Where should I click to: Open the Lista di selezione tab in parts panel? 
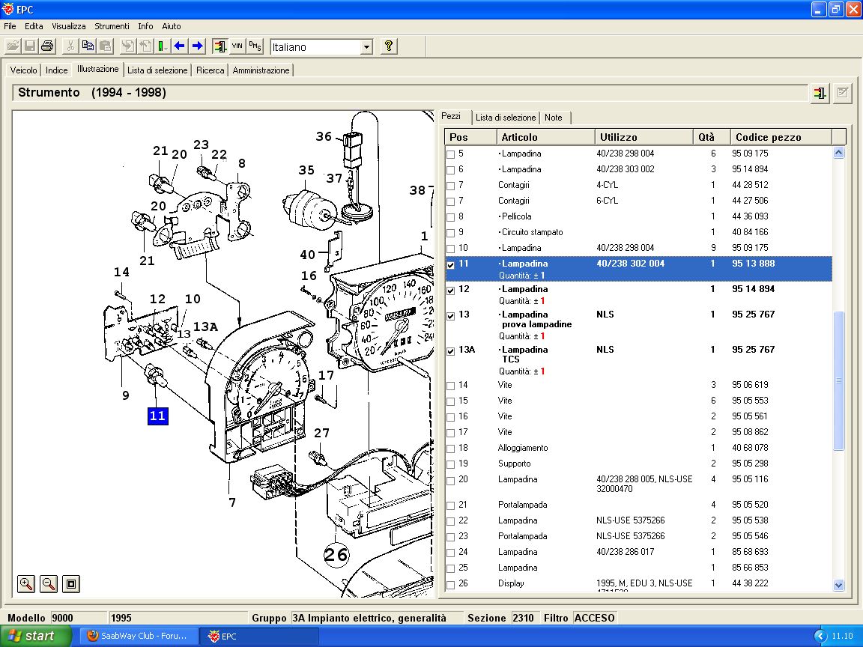(x=506, y=117)
